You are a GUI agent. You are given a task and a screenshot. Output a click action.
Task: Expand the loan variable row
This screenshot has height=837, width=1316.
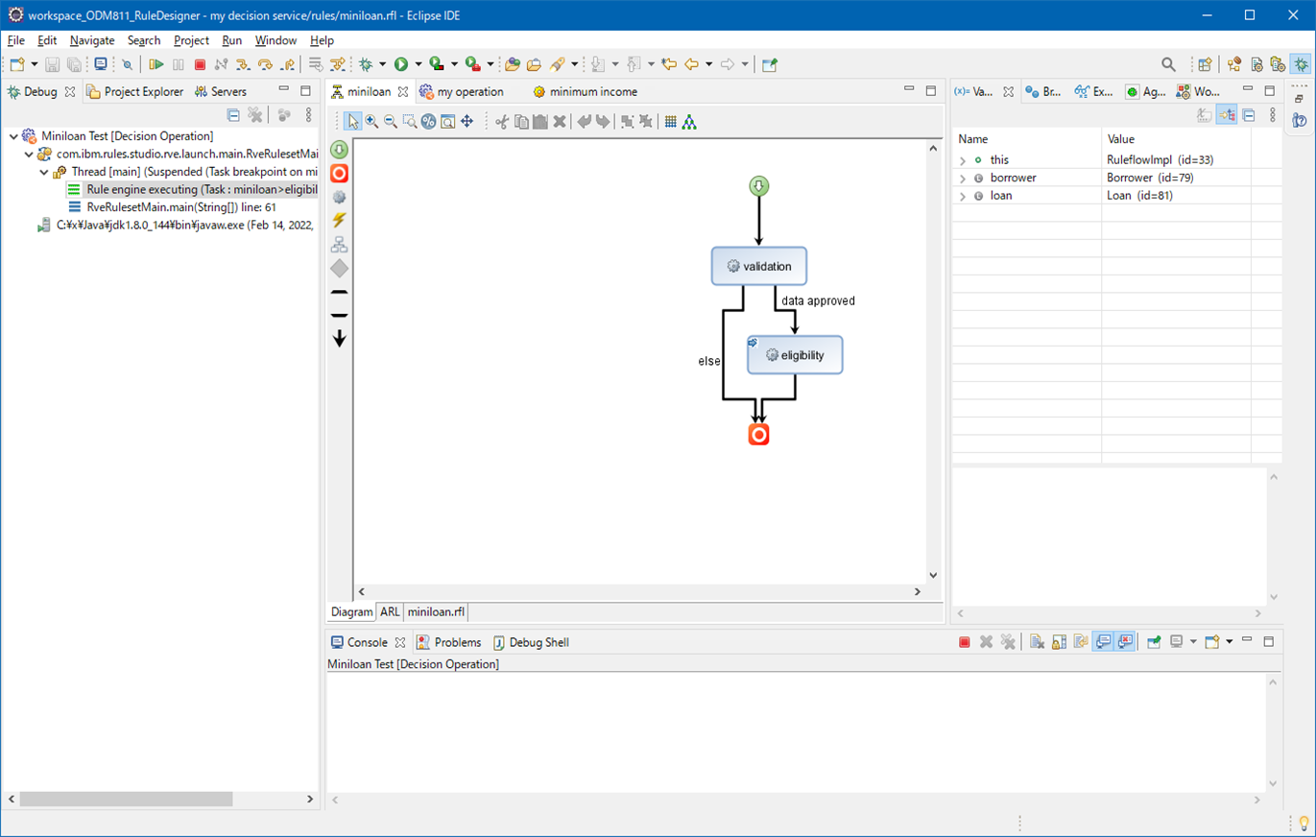pos(963,196)
